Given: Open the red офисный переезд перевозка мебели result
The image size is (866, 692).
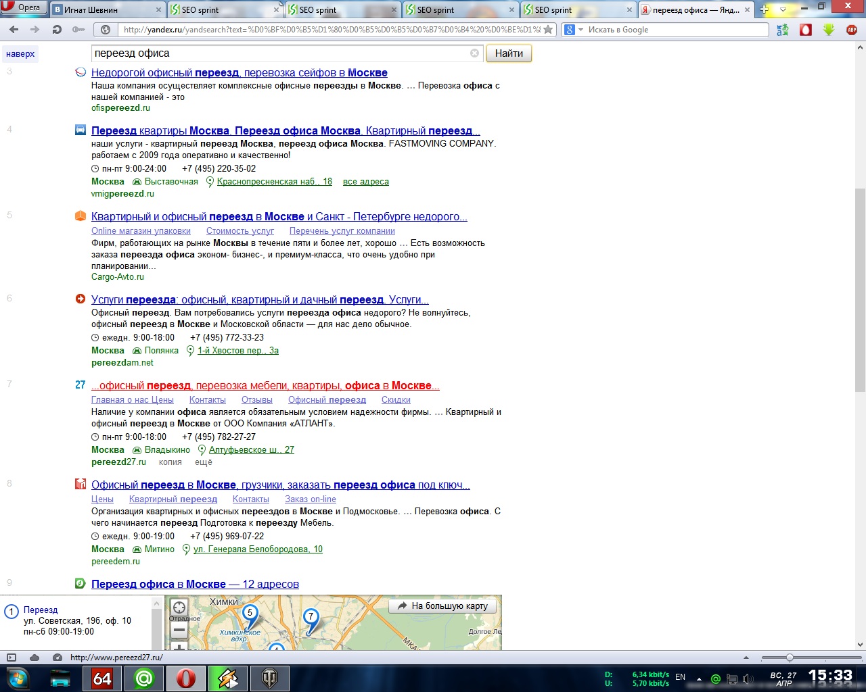Looking at the screenshot, I should click(x=265, y=386).
